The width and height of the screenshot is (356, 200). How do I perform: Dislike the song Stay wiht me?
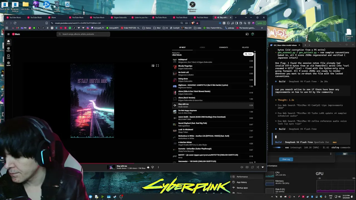tap(152, 167)
